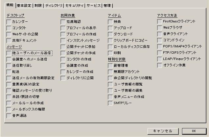Check the オフライン作業 option
209x137 pixels.
click(160, 65)
